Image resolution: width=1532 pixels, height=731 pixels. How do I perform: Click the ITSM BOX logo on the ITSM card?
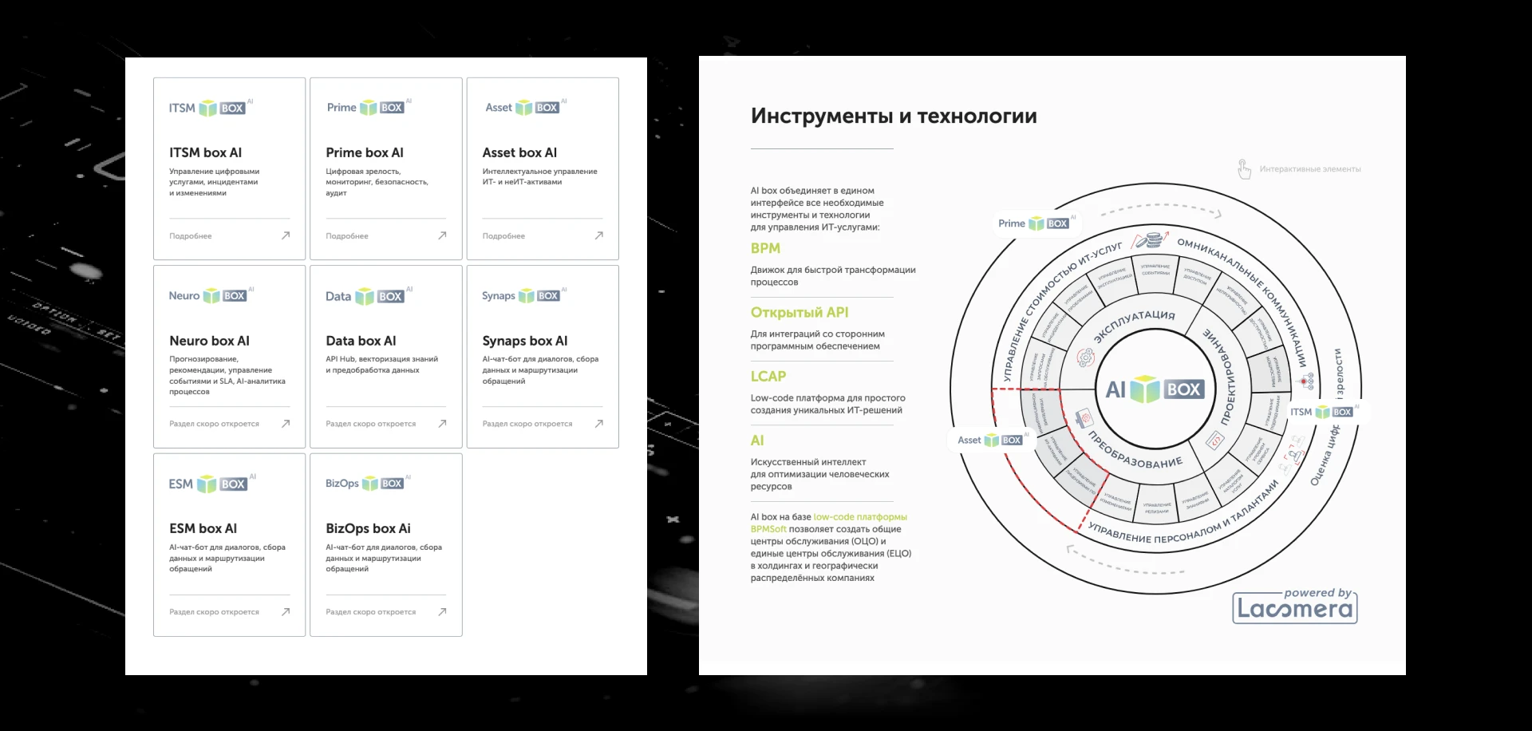tap(210, 107)
